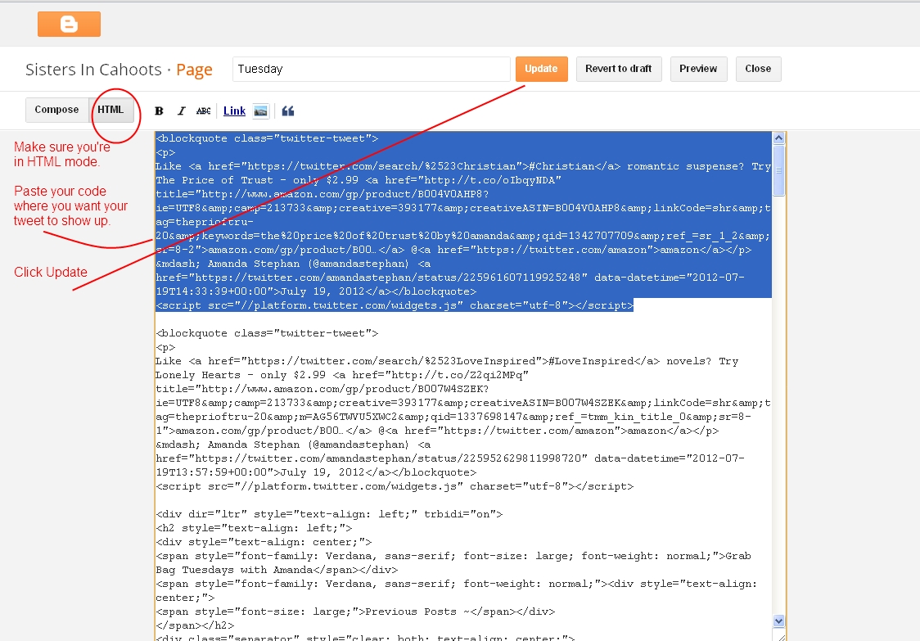Insert an image using the picture icon

(260, 111)
